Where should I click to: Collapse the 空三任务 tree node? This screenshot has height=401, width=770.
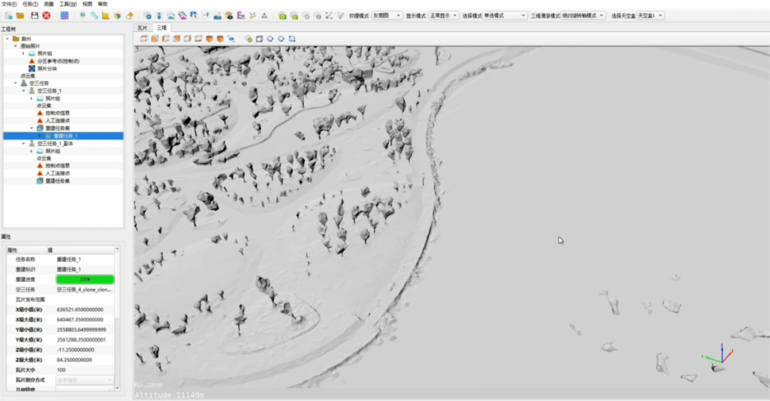click(15, 83)
